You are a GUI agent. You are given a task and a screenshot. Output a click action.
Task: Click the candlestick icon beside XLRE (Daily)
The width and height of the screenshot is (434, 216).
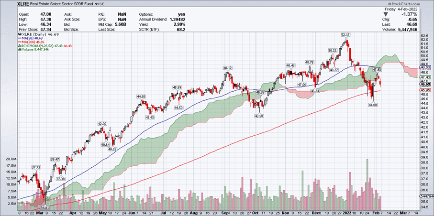[19, 35]
